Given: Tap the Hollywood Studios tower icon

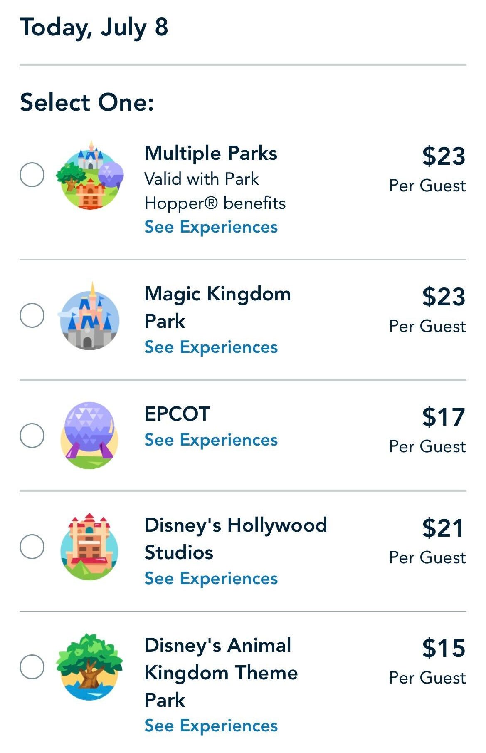Looking at the screenshot, I should click(x=90, y=547).
